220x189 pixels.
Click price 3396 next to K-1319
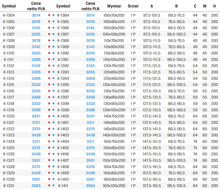36,110
